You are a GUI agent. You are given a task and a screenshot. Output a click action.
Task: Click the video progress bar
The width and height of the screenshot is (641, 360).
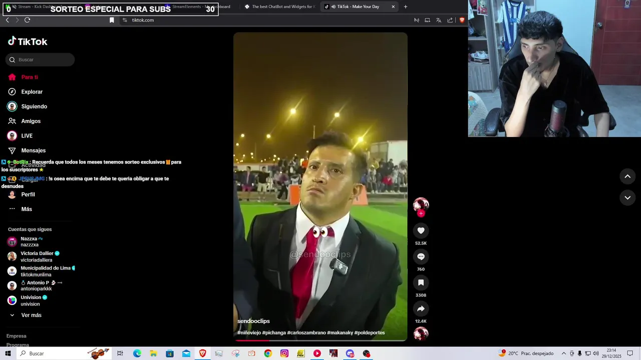point(320,340)
